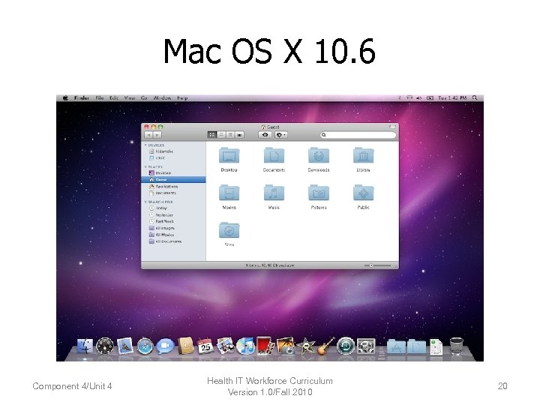This screenshot has height=405, width=540.
Task: Open the Sites folder icon
Action: point(229,230)
